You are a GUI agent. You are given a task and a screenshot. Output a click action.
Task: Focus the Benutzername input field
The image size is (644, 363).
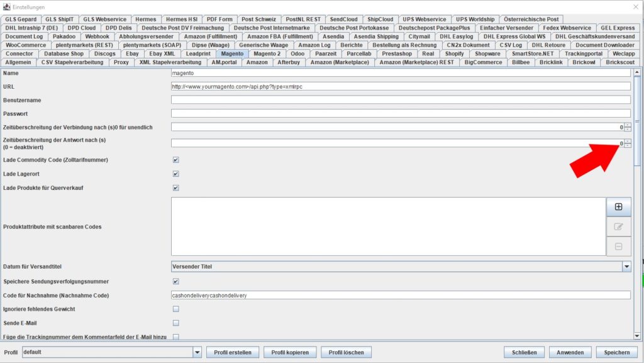point(401,100)
